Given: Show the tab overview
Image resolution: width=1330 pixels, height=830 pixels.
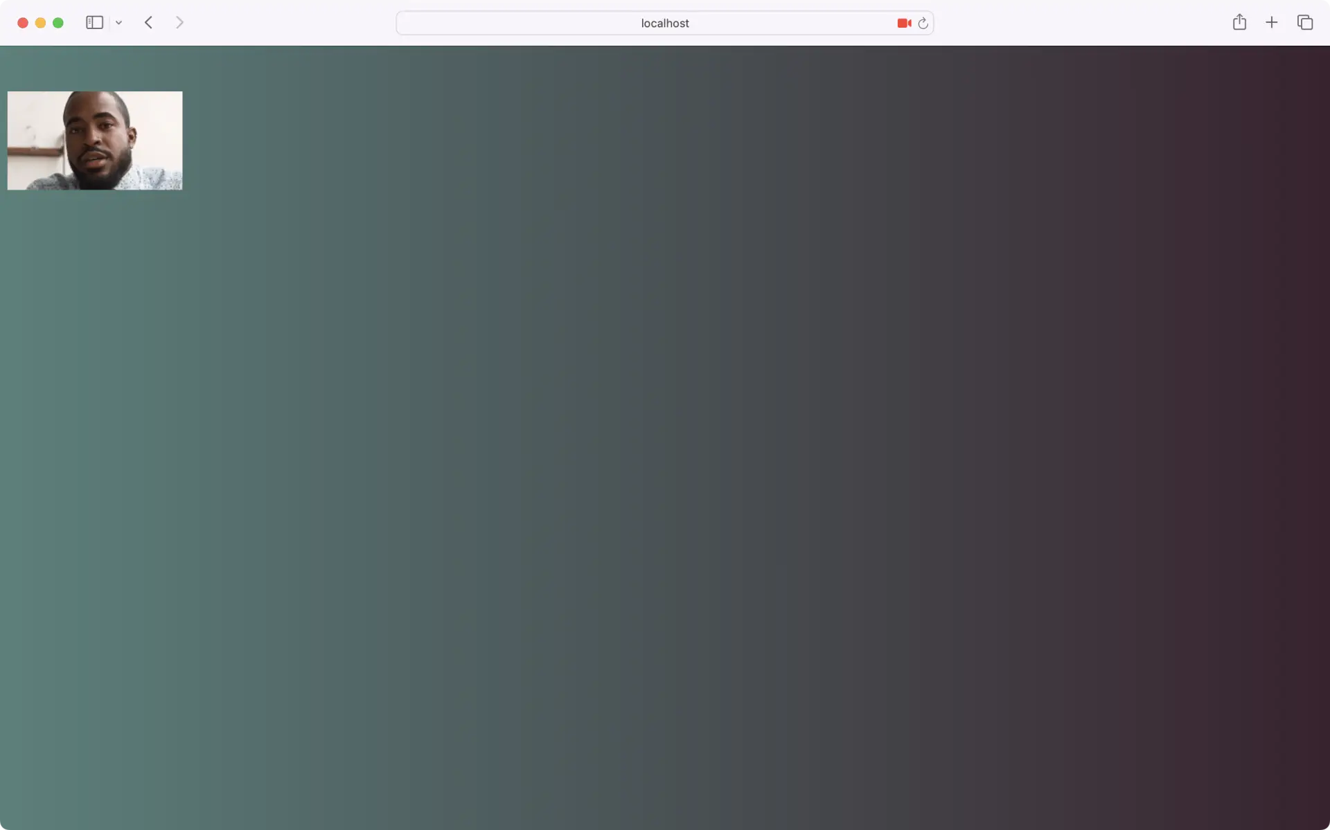Looking at the screenshot, I should click(x=1304, y=23).
